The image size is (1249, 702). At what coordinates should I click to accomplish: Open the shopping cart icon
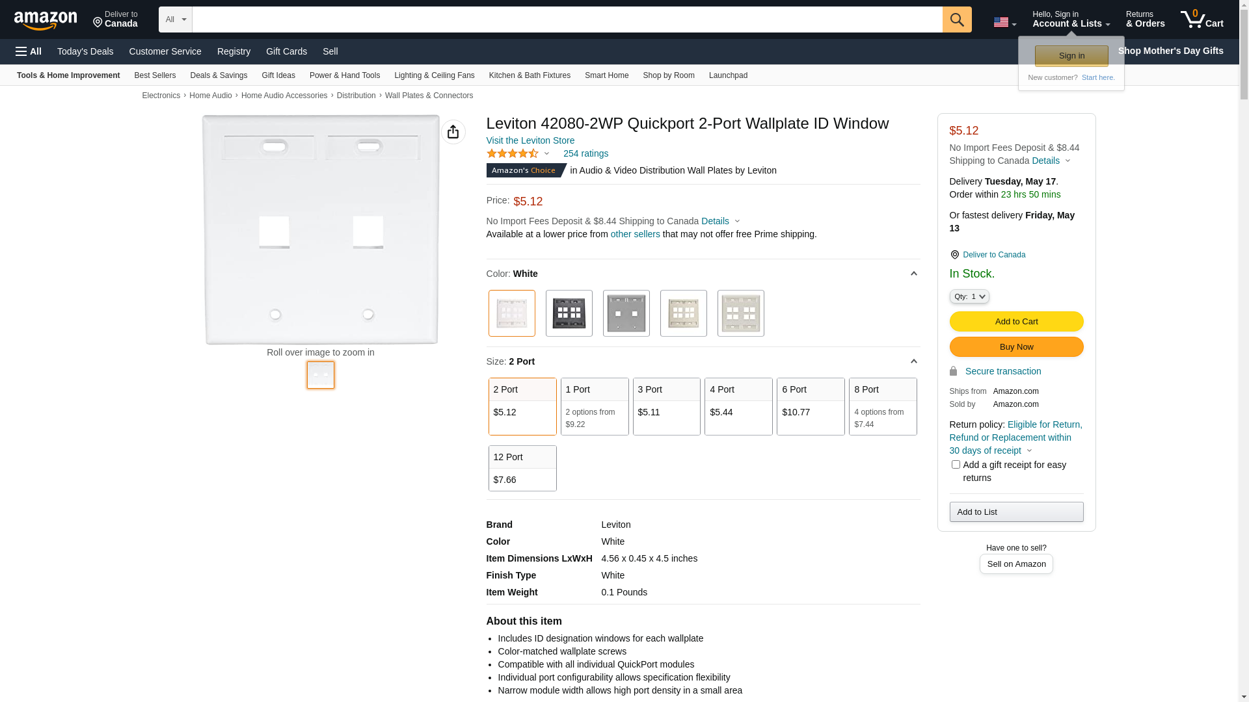(x=1201, y=19)
